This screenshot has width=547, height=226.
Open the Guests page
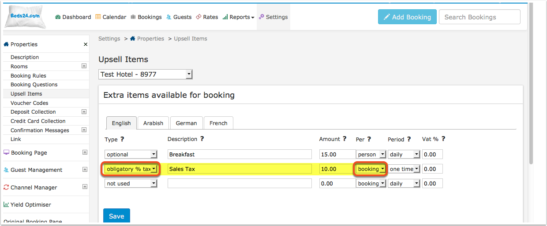pos(179,17)
